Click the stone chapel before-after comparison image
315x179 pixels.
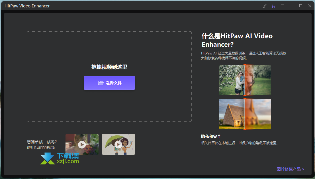point(245,114)
